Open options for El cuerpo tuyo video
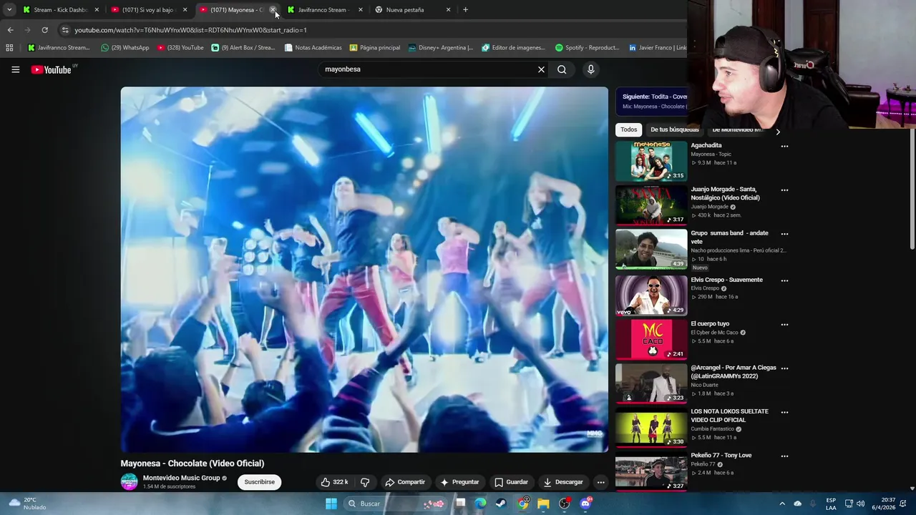 [784, 324]
